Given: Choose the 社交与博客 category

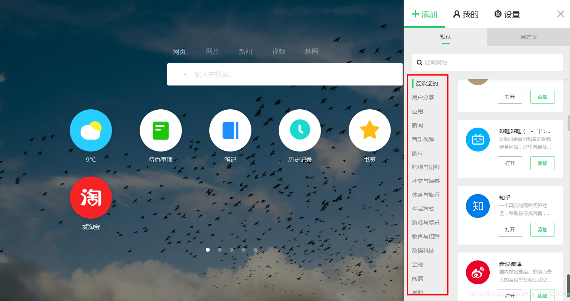Looking at the screenshot, I should click(x=426, y=181).
